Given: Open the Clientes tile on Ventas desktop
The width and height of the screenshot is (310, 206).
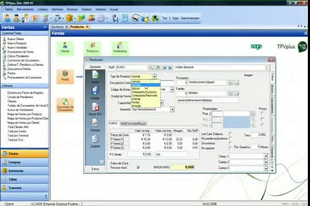Looking at the screenshot, I should click(65, 48).
